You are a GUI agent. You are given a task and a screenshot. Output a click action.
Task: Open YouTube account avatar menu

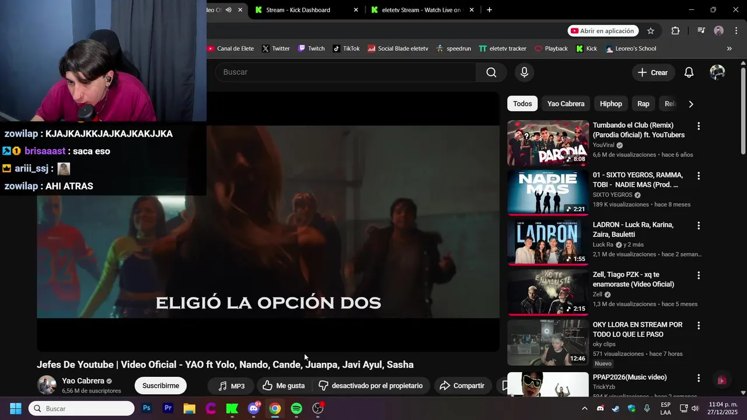point(717,72)
